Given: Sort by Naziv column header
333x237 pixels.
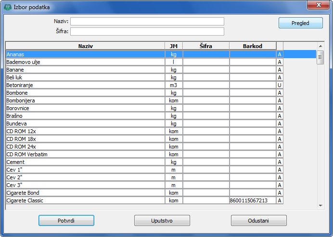Looking at the screenshot, I should [85, 46].
